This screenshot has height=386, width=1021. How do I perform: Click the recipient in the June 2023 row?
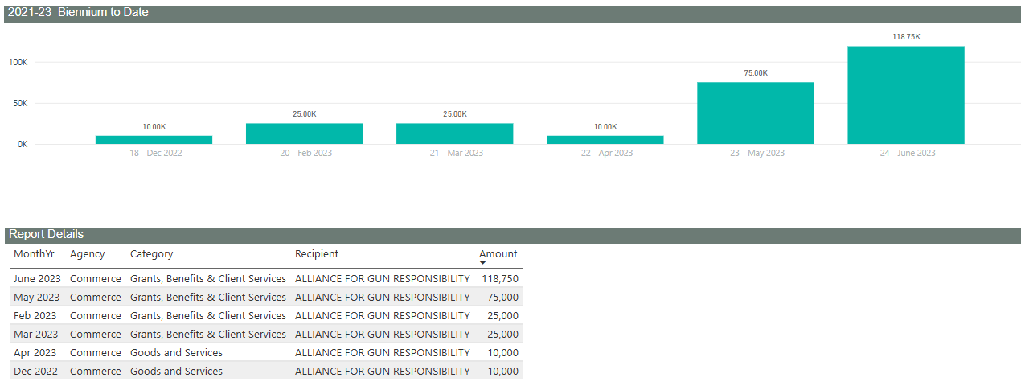(x=383, y=279)
